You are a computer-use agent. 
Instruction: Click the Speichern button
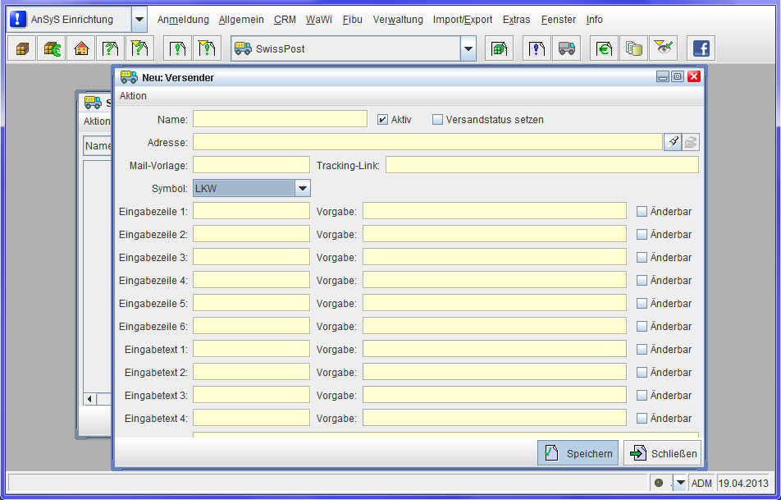coord(578,453)
